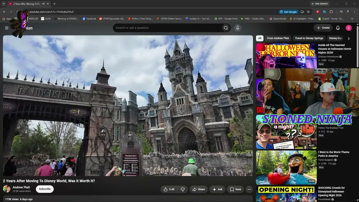This screenshot has height=202, width=359.
Task: Click the Share button
Action: click(199, 189)
